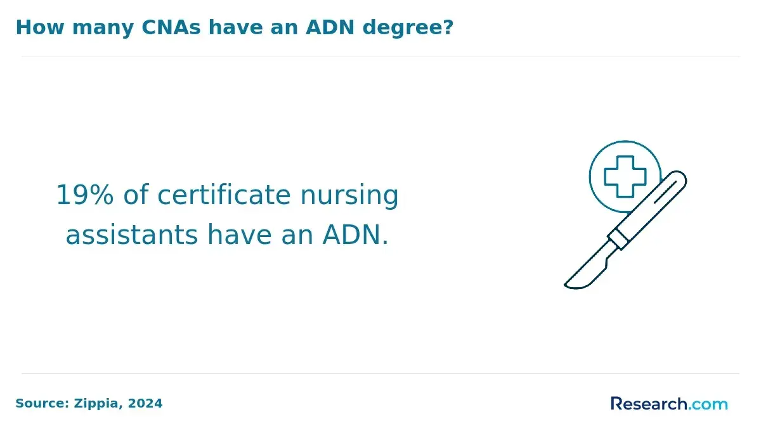Click the scalpel handle

point(654,204)
